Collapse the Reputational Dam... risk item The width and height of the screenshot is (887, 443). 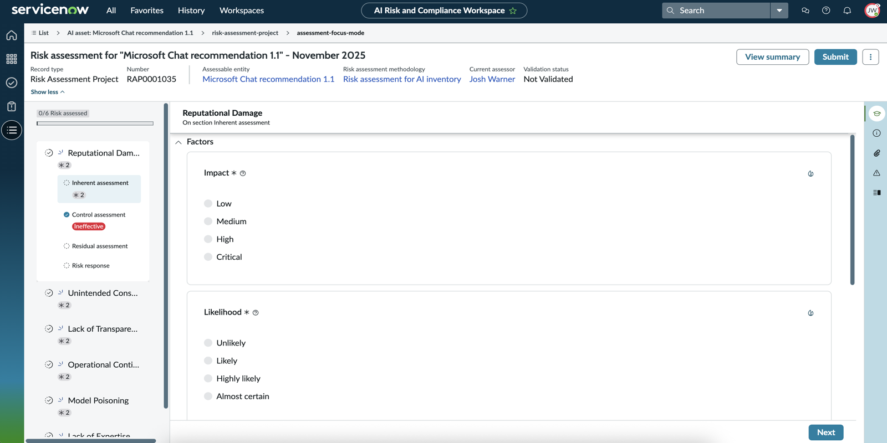tap(104, 153)
